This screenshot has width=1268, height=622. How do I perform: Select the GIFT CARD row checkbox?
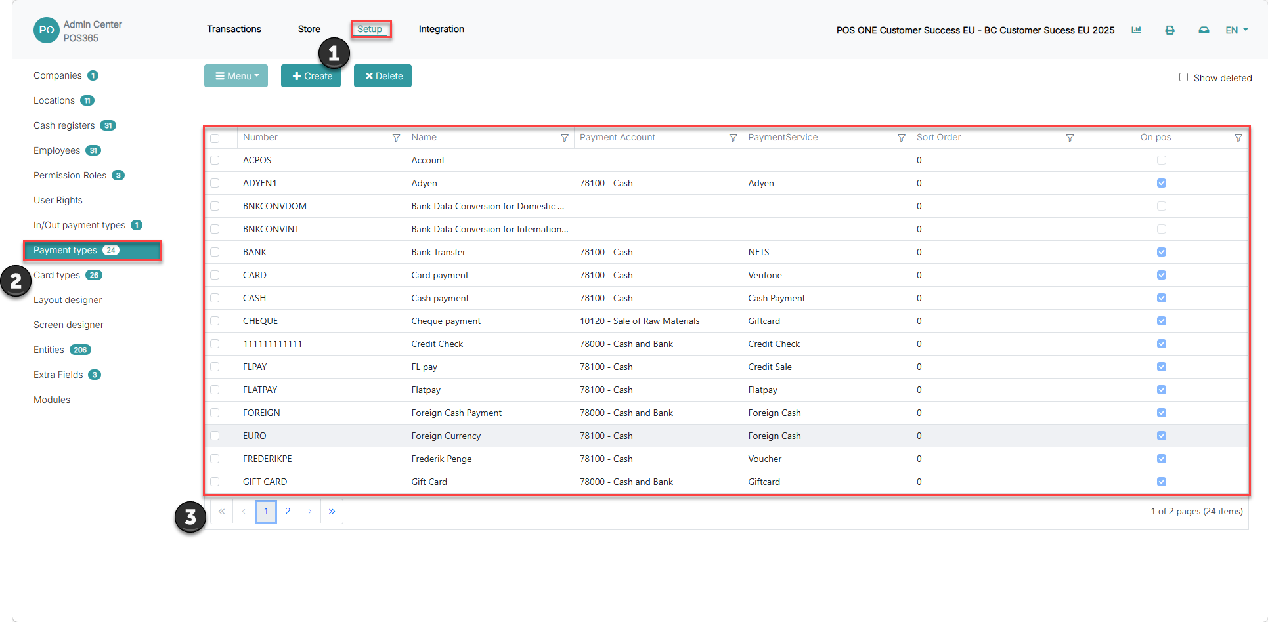215,482
